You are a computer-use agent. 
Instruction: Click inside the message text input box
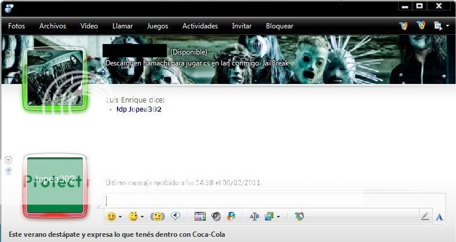coord(272,200)
